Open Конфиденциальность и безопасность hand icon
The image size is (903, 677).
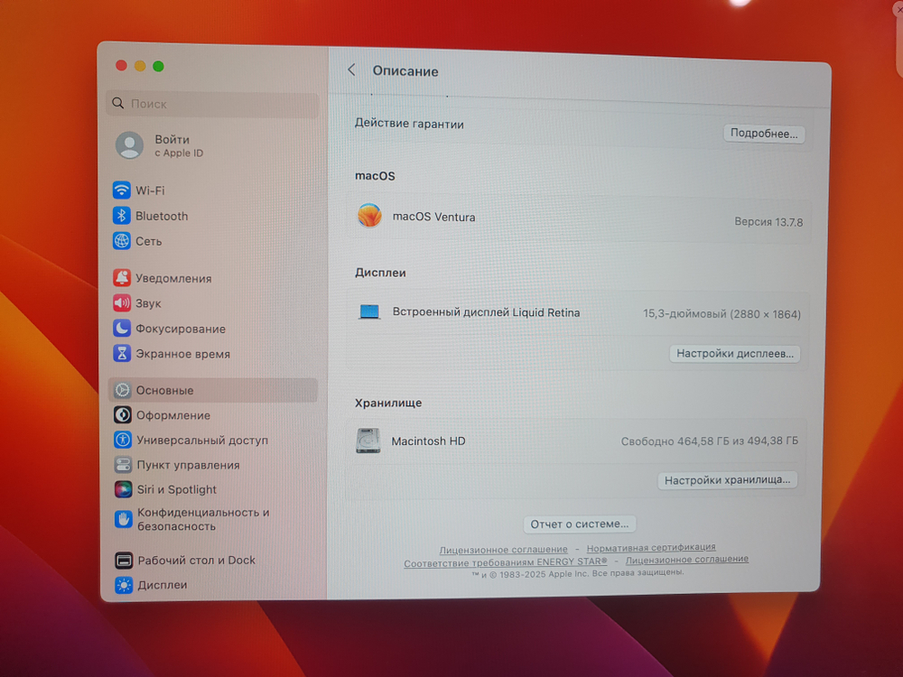123,519
